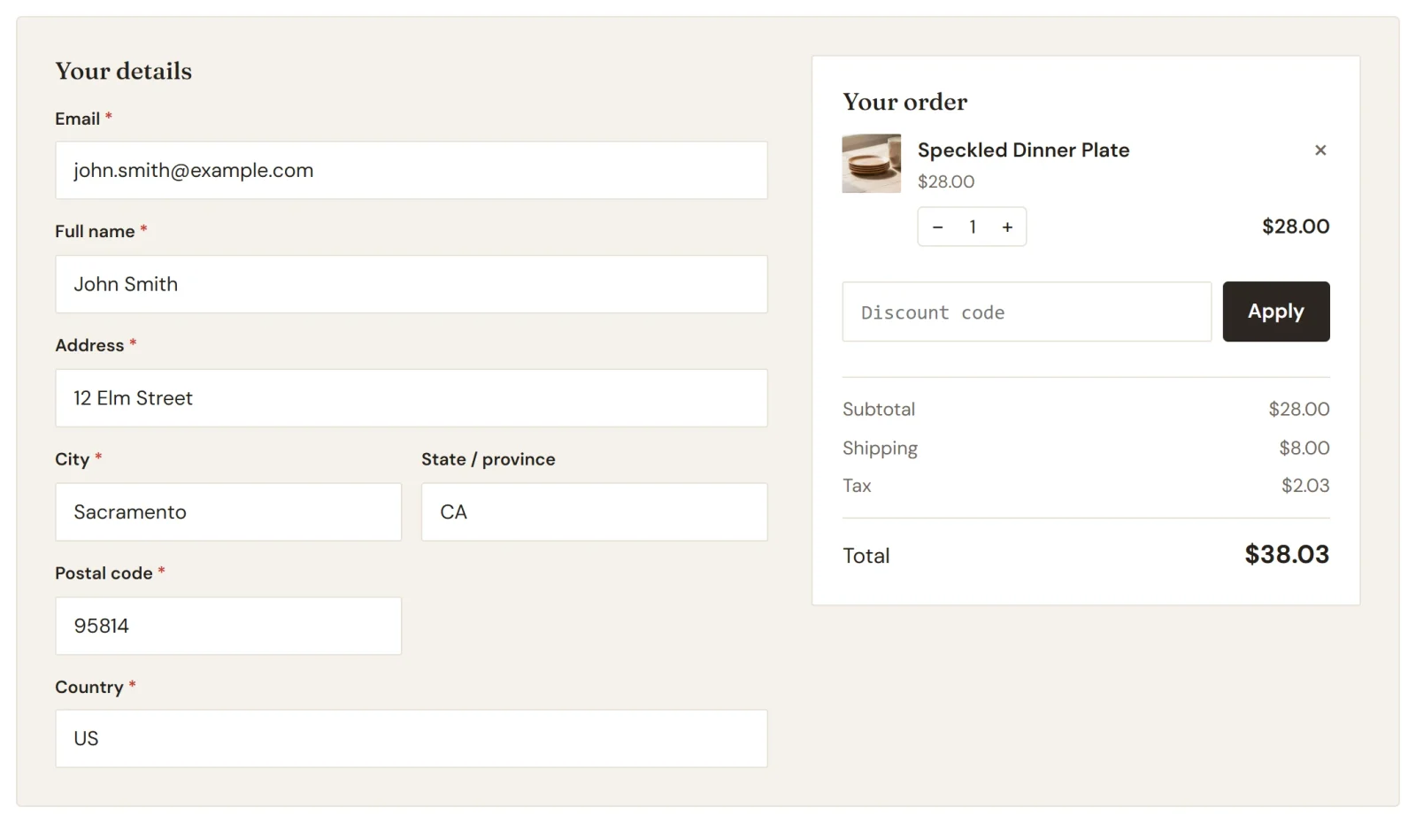This screenshot has width=1416, height=823.
Task: Click the Tax label
Action: tap(857, 485)
